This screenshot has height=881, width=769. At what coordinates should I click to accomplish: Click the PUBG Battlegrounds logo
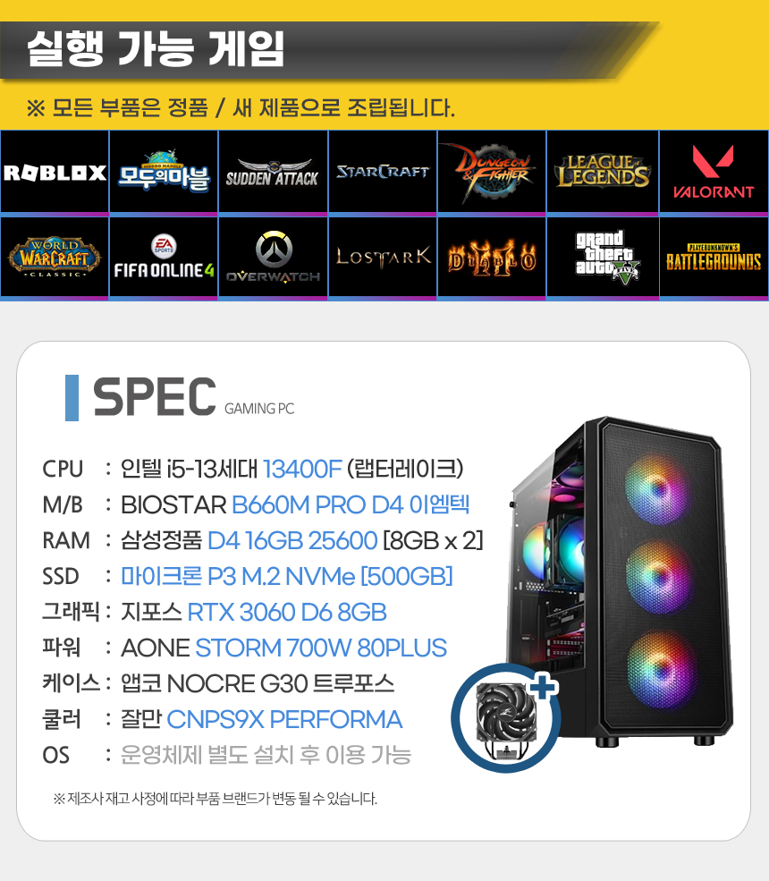pos(714,258)
